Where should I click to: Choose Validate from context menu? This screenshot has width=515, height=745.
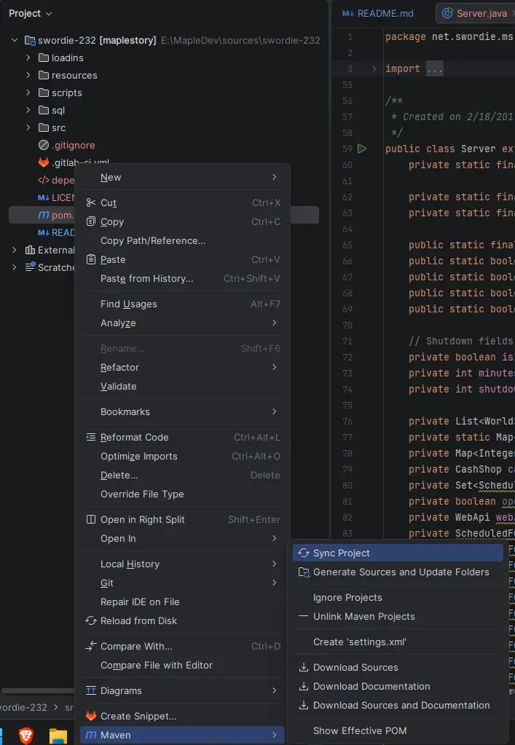click(x=183, y=386)
